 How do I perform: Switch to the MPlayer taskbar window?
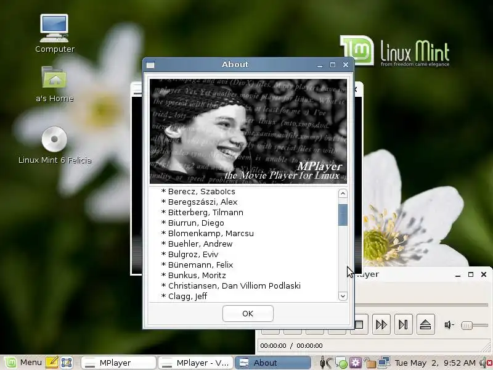pos(118,363)
